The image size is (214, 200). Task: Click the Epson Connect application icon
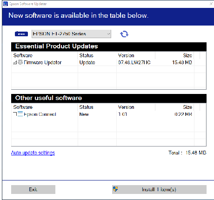(20, 114)
